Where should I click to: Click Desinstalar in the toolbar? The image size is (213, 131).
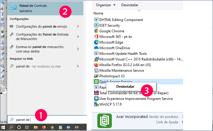(130, 5)
